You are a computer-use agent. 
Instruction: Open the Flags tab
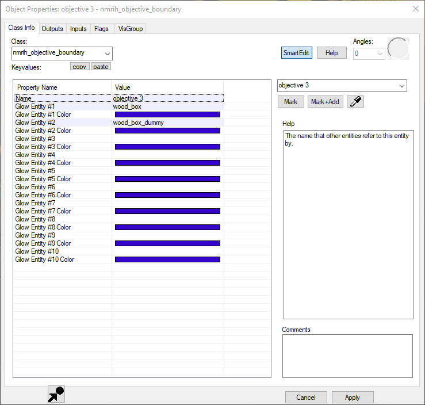click(x=101, y=29)
